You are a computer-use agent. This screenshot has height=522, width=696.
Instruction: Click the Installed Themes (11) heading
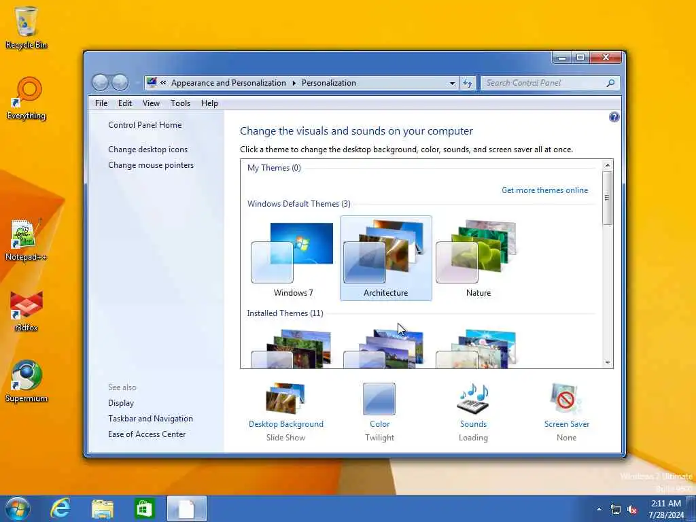tap(285, 313)
